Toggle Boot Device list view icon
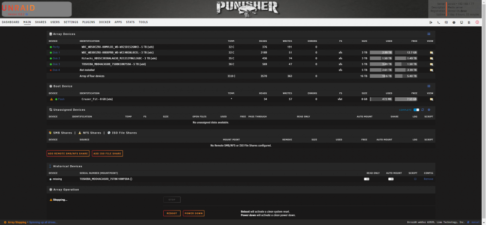The height and width of the screenshot is (225, 486). 429,86
